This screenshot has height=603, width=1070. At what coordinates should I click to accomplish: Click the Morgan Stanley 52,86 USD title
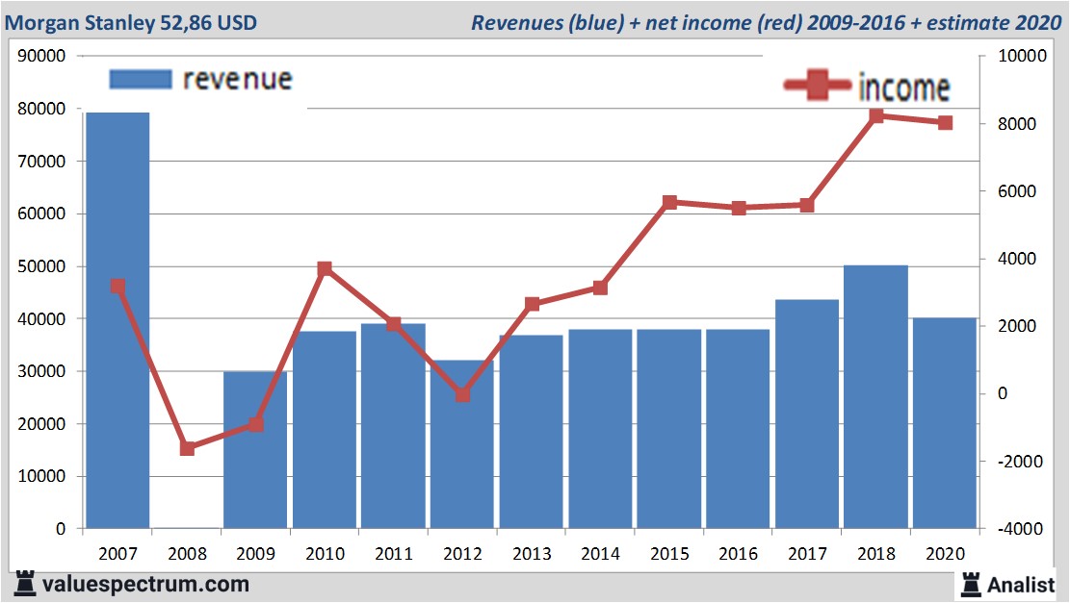point(133,21)
